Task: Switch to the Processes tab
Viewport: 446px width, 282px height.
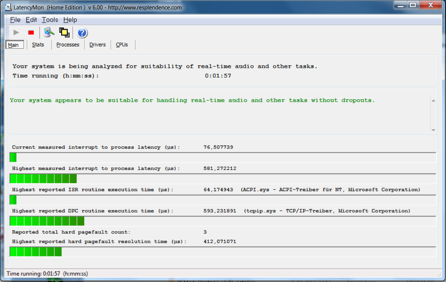Action: coord(68,45)
